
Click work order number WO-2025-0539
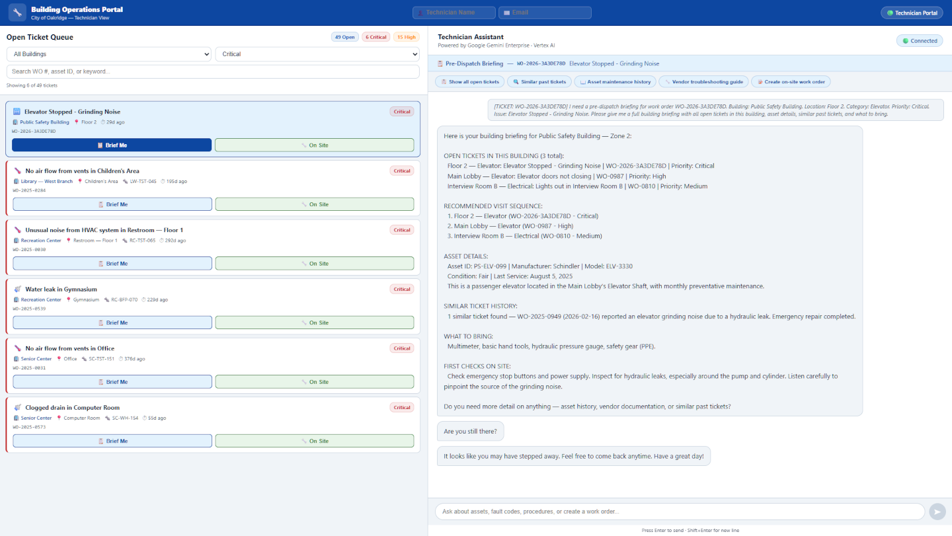[29, 309]
